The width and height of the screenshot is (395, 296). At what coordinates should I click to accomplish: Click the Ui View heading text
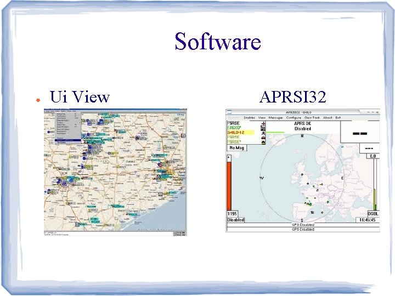pyautogui.click(x=80, y=97)
